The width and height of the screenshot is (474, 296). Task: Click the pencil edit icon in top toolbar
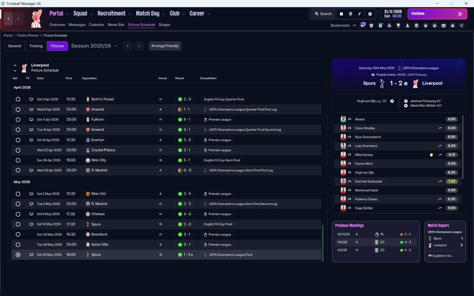pyautogui.click(x=360, y=14)
